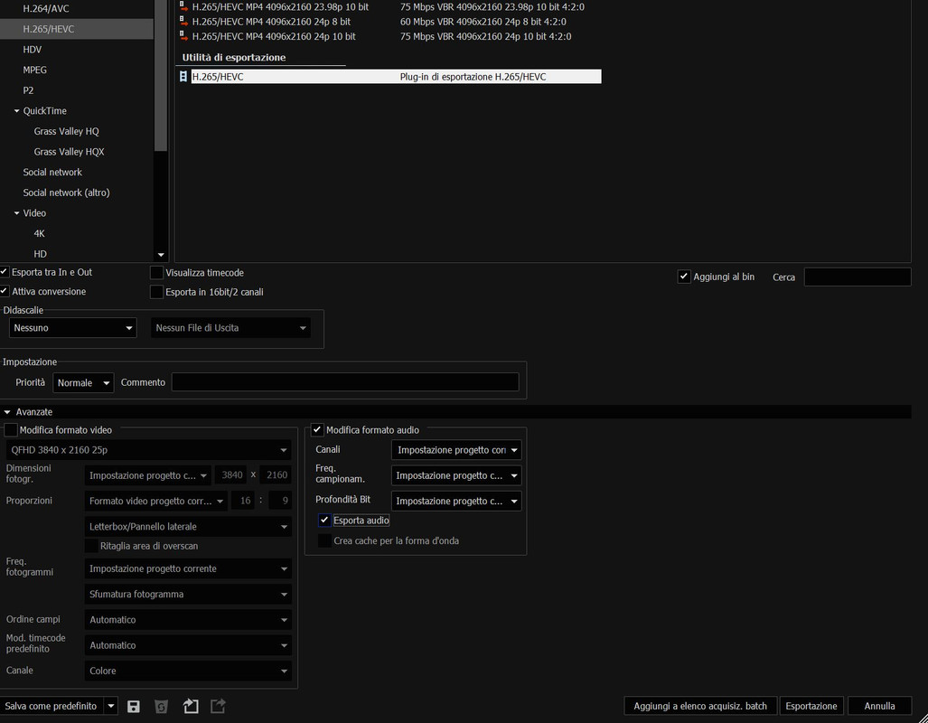This screenshot has height=723, width=928.
Task: Open Nessun File di Uscita dropdown
Action: 230,328
